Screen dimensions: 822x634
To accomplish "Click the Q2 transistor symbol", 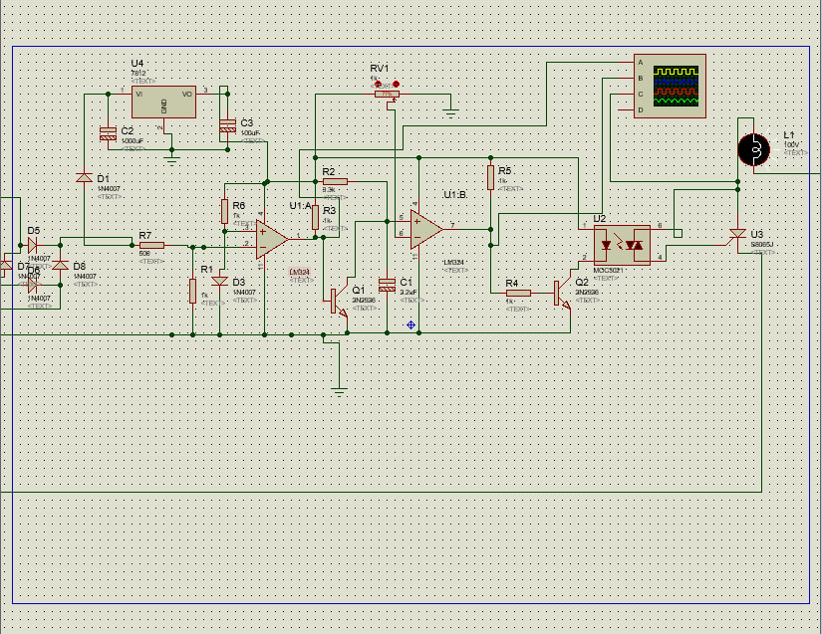I will [x=561, y=294].
